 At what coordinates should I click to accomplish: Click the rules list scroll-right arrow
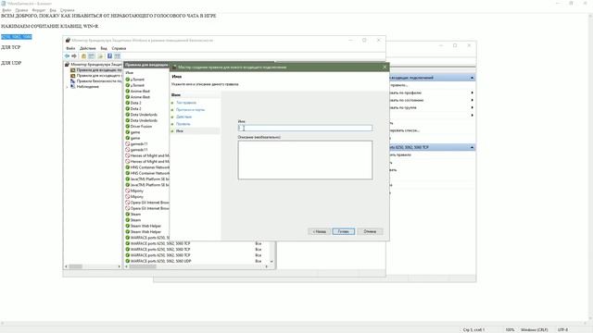[x=267, y=266]
